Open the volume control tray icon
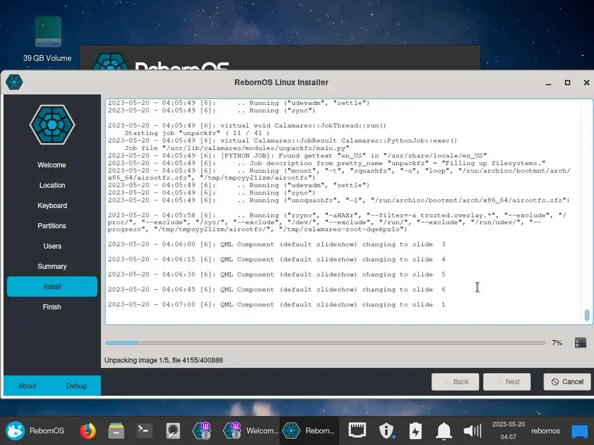The height and width of the screenshot is (445, 594). click(x=472, y=431)
